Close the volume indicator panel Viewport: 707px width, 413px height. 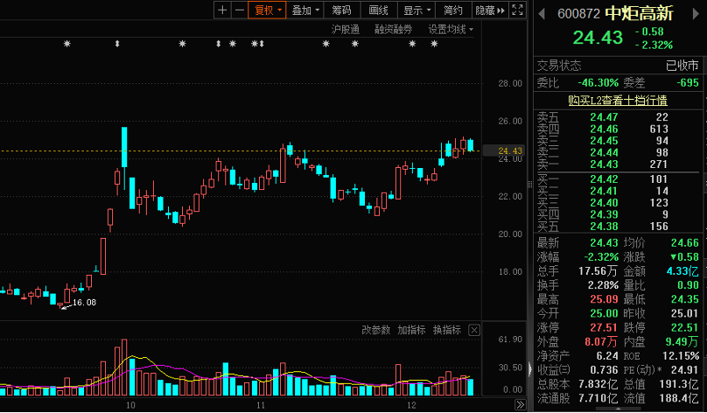pyautogui.click(x=473, y=330)
